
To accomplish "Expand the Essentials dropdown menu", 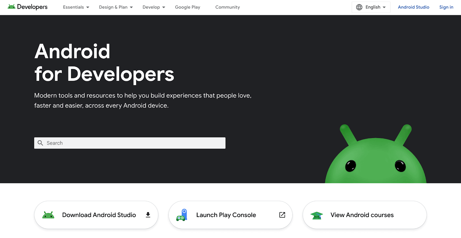I will click(76, 7).
